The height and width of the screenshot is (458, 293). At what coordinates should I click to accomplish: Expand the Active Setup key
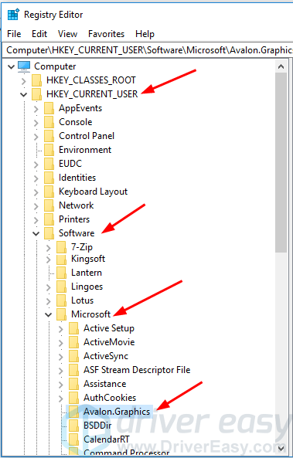pos(60,328)
